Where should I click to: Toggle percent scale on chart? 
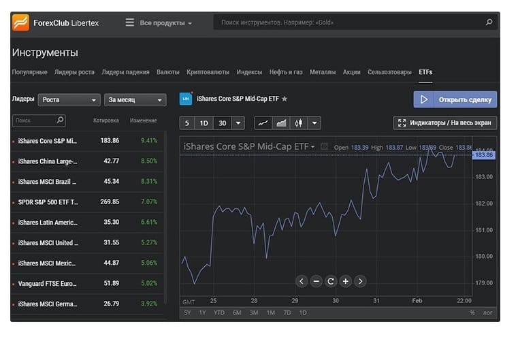point(472,312)
